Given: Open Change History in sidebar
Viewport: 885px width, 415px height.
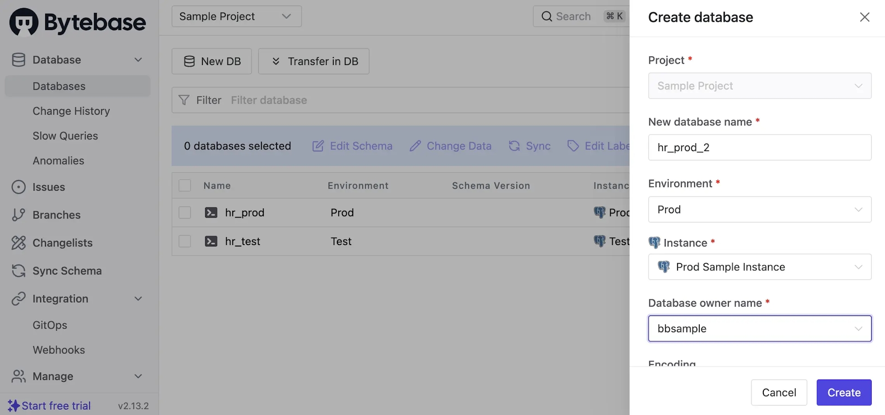Looking at the screenshot, I should click(71, 111).
